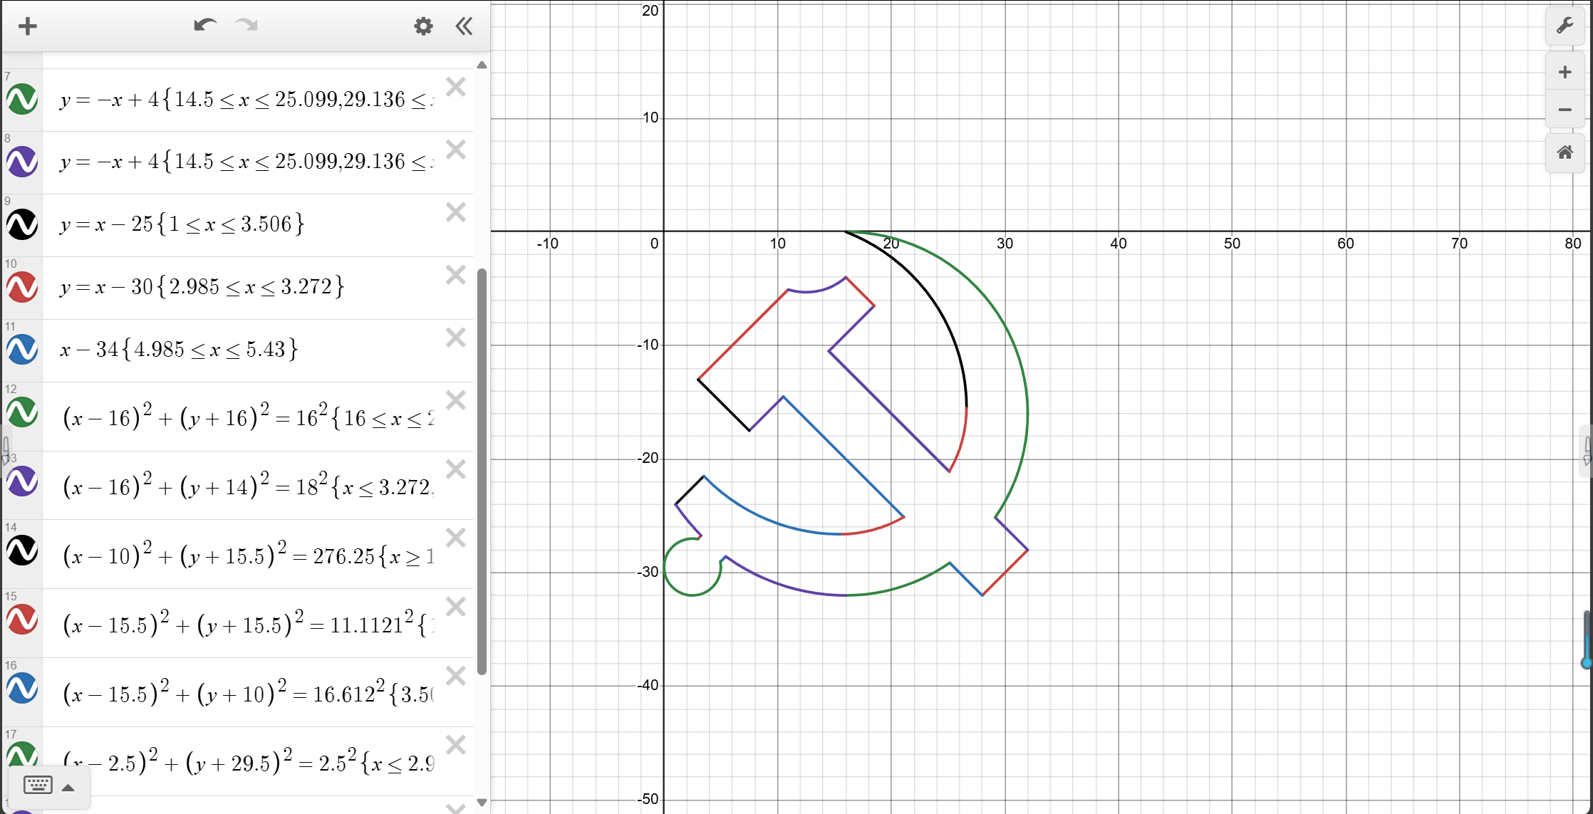Remove expression 12 circle equation
1593x814 pixels.
click(x=456, y=400)
